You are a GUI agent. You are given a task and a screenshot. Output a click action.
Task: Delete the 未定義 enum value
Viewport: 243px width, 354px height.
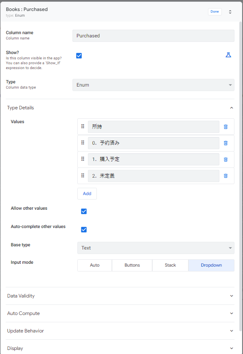coord(225,176)
